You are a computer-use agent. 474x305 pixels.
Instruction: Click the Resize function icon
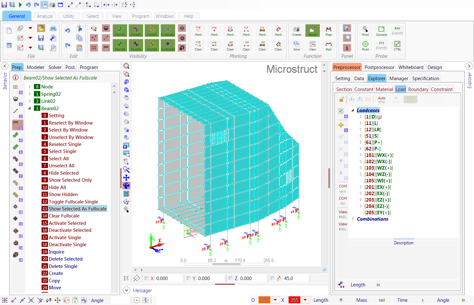click(312, 31)
